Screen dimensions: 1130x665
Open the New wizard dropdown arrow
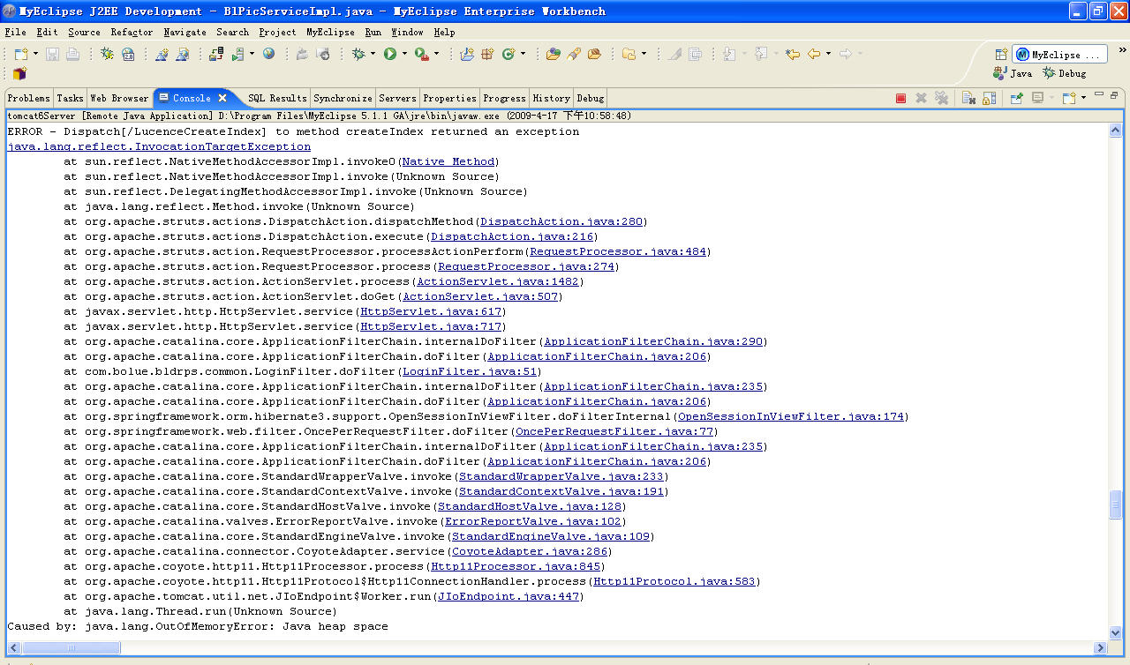(36, 53)
